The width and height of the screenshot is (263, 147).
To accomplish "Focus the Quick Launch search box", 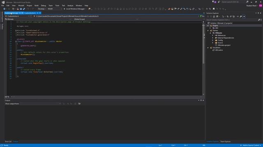I will tap(233, 2).
